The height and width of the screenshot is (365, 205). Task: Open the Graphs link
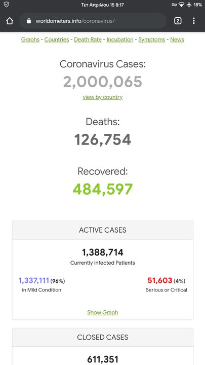pos(30,40)
